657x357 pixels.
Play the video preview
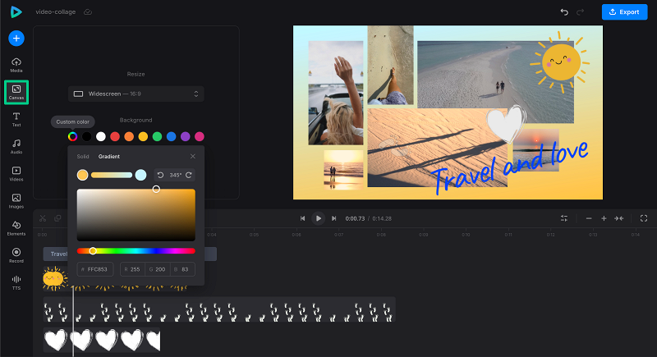click(319, 218)
